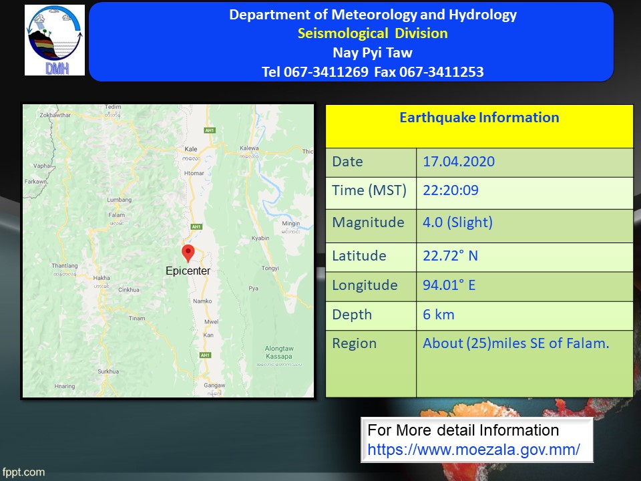Screen dimensions: 641x481
Task: Click the latitude value 22.72° N
Action: [450, 256]
